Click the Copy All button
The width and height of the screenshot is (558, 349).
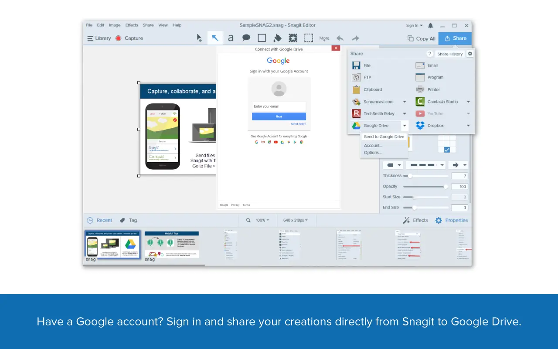coord(421,38)
